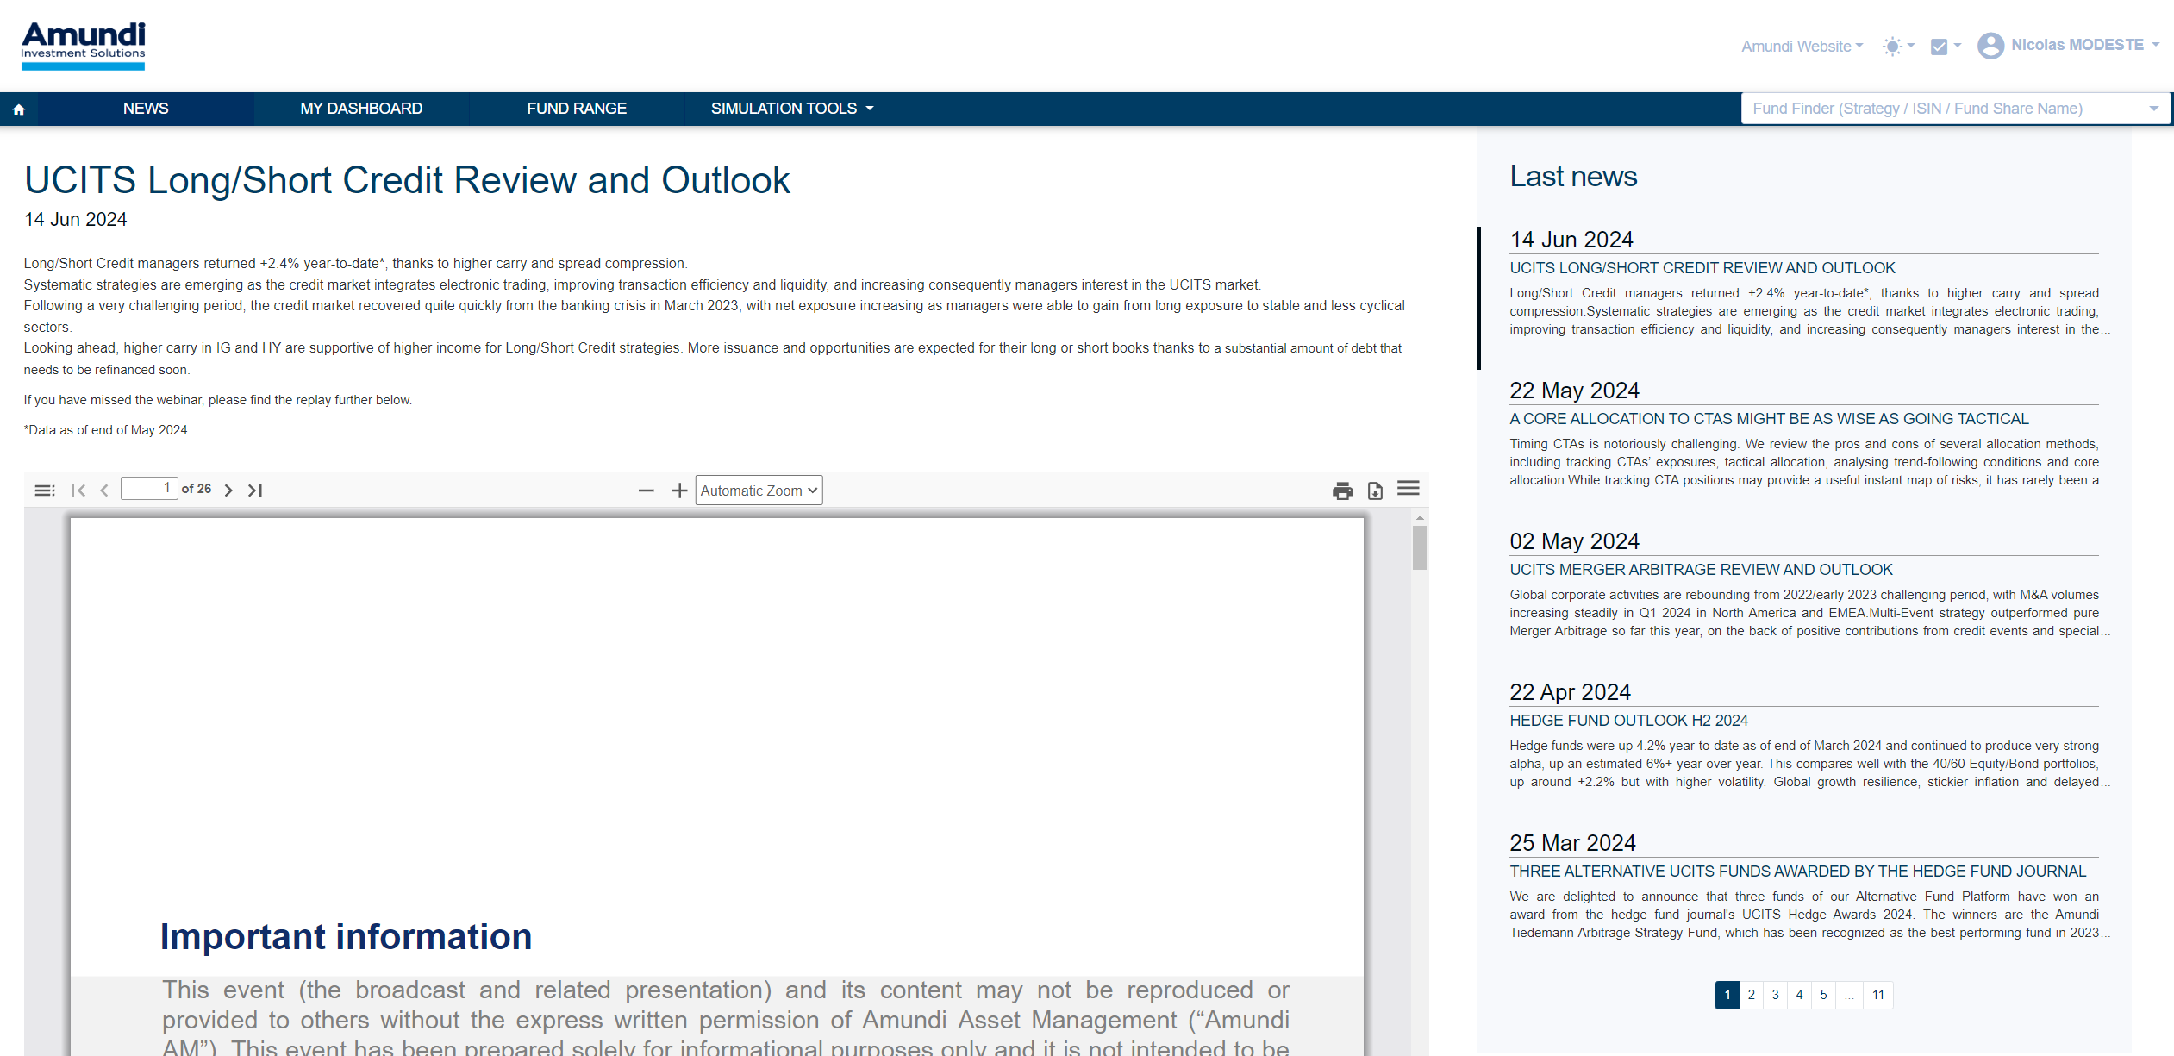Screen dimensions: 2174x1056
Task: Jump to the last PDF page
Action: [255, 491]
